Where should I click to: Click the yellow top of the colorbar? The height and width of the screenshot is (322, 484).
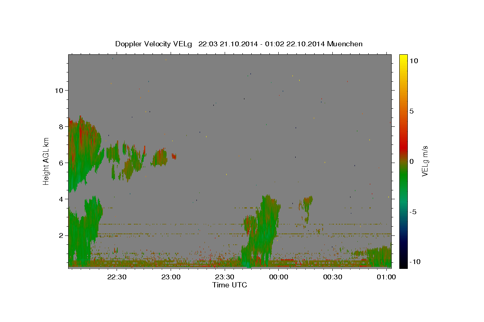click(403, 57)
